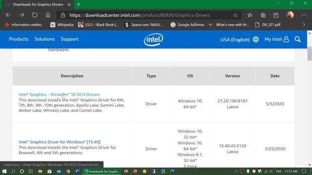The height and width of the screenshot is (175, 312).
Task: Open Windows taskbar search magnifier
Action: coord(13,171)
